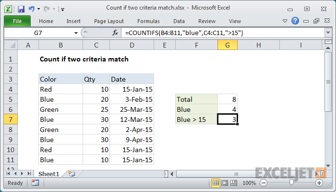Screen dimensions: 336x192
Task: Select the Blue count cell showing 4
Action: tap(228, 109)
